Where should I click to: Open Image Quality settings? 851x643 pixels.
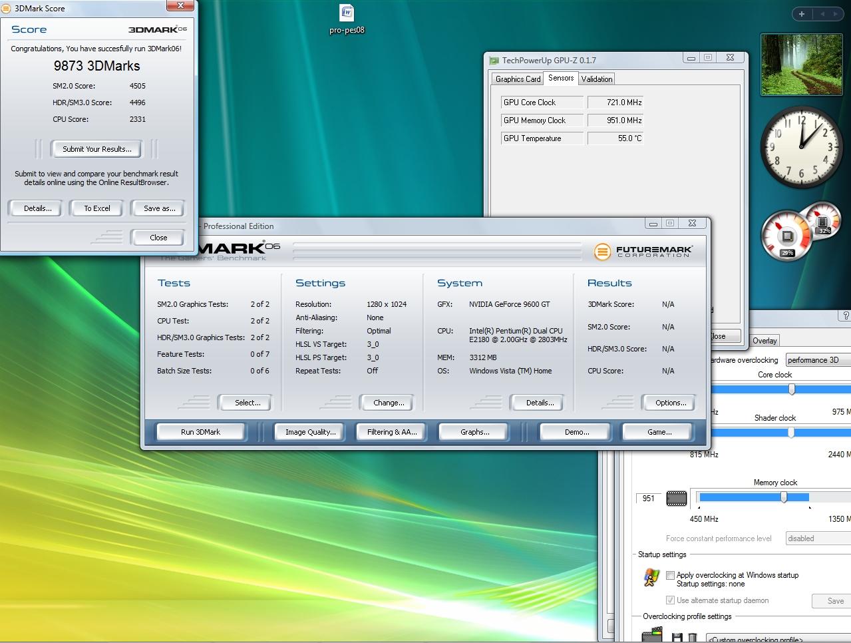tap(310, 432)
